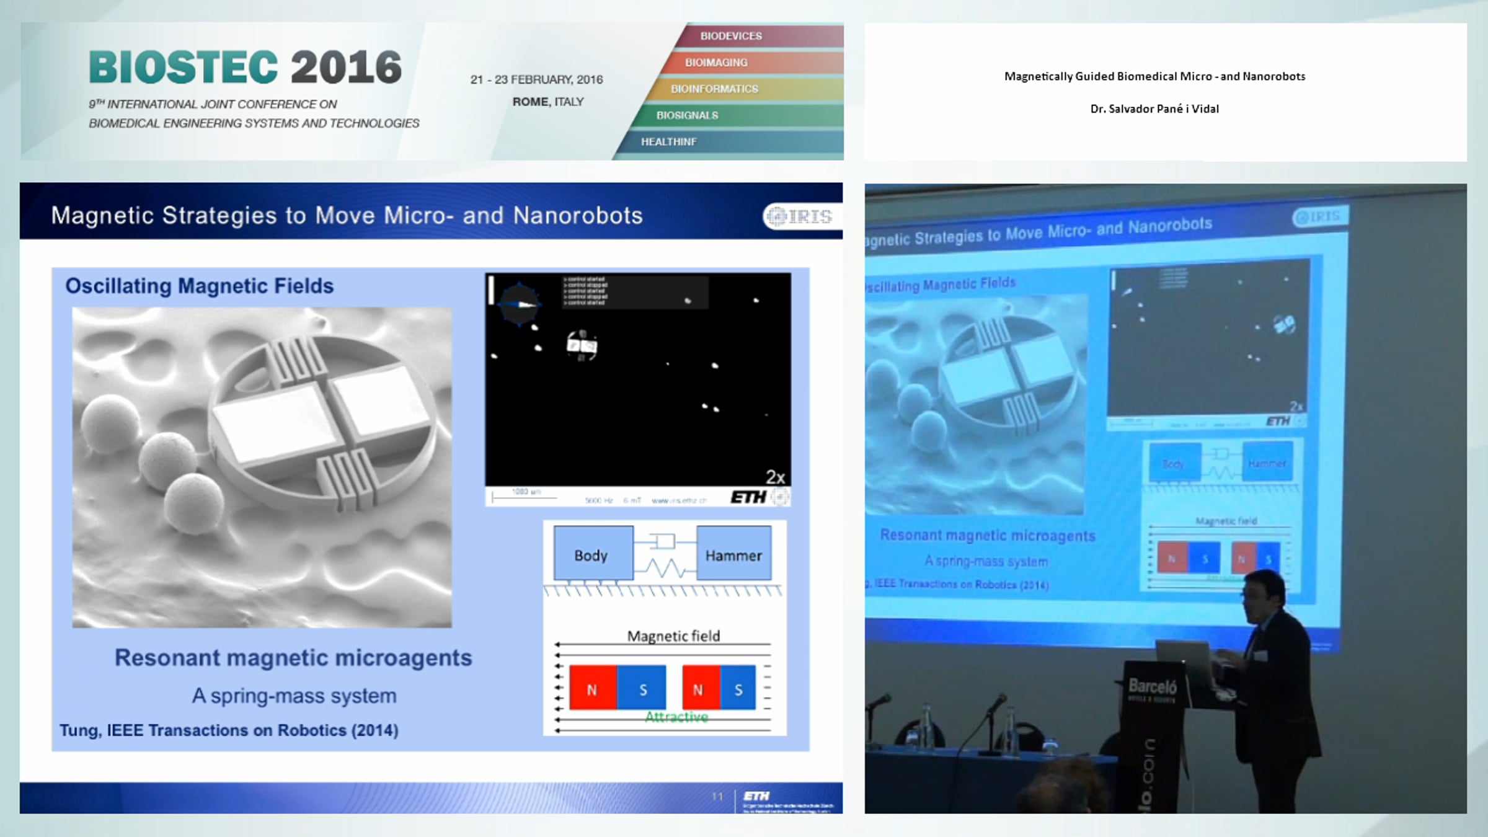Click the right blue S magnet pole
The image size is (1488, 837).
(738, 688)
